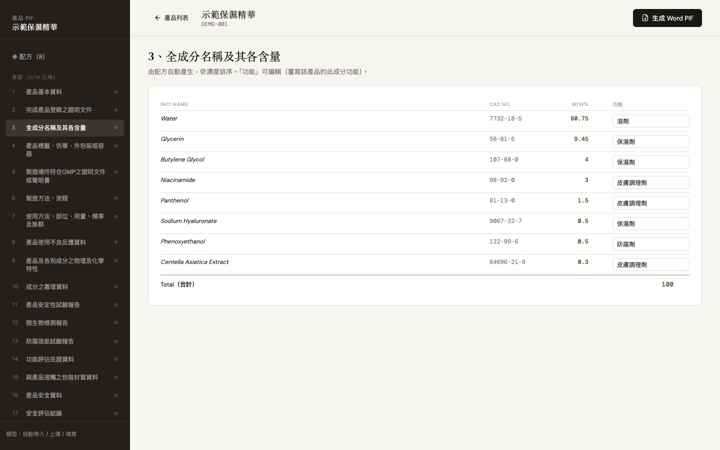Select section 10 成分之毒理資料
The width and height of the screenshot is (720, 450).
[x=65, y=287]
